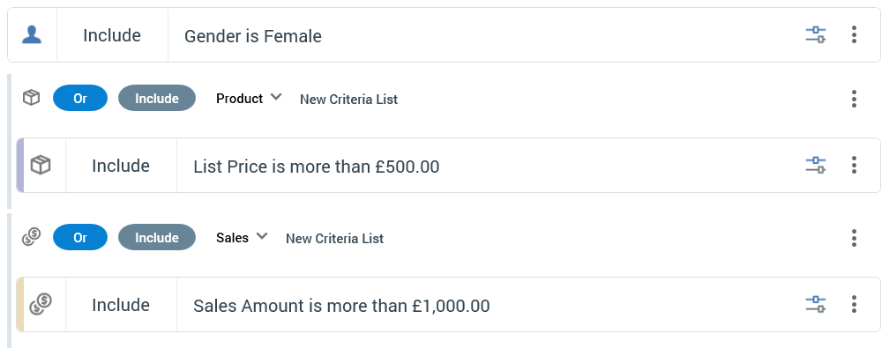Expand the Product table dropdown
The height and width of the screenshot is (356, 889).
click(x=249, y=98)
